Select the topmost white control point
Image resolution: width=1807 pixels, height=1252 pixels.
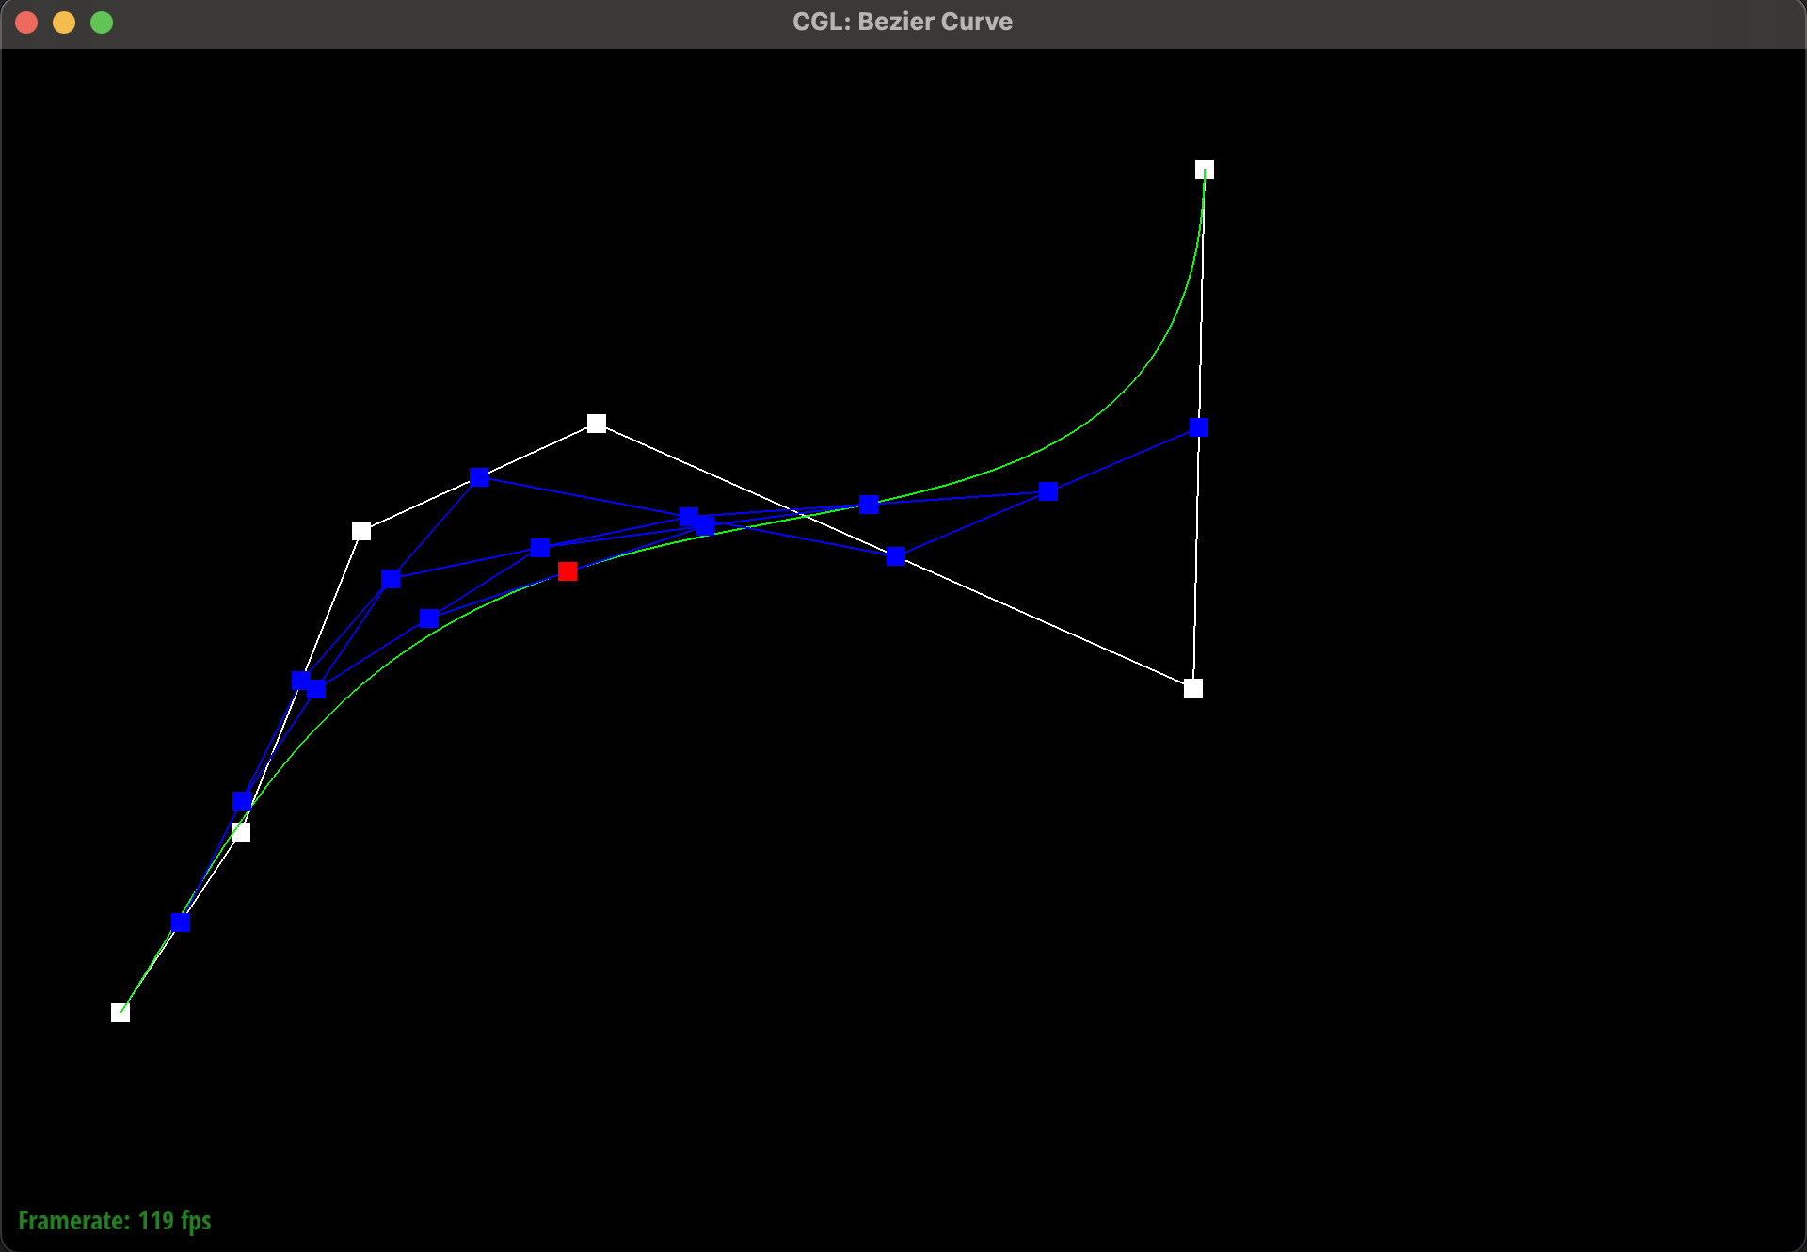click(1205, 169)
